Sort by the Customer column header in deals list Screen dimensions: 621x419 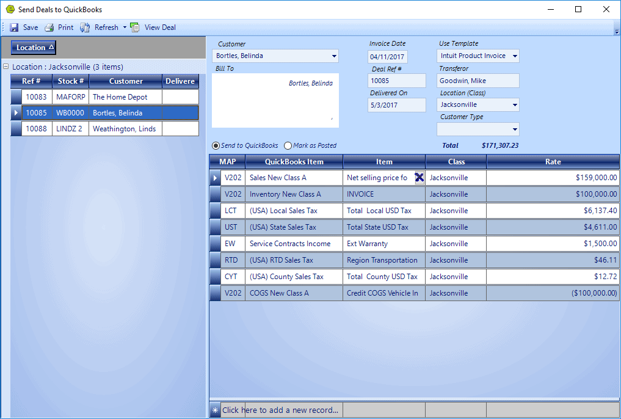[x=126, y=81]
